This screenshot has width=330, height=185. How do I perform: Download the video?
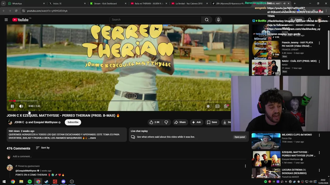pos(226,122)
